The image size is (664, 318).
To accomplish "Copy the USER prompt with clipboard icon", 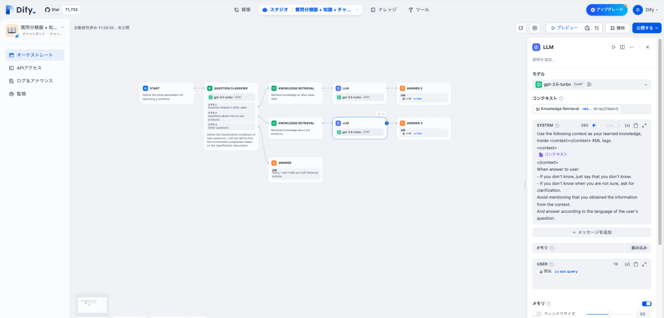I will pyautogui.click(x=635, y=264).
